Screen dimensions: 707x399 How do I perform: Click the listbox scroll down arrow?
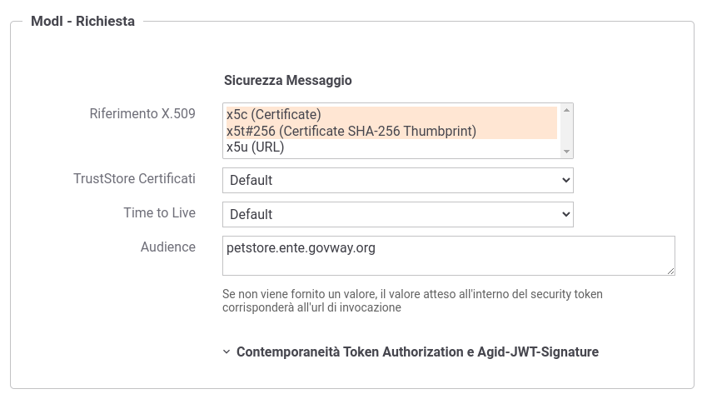point(566,152)
